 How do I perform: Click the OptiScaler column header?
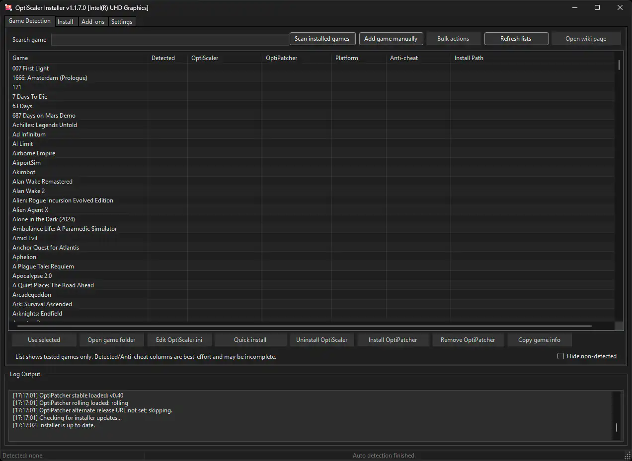tap(225, 58)
